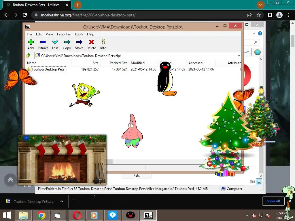Open the Edit menu
Image resolution: width=295 pixels, height=221 pixels.
(39, 34)
